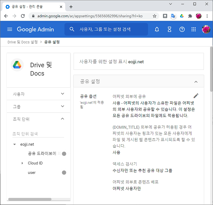
Task: Click the 액세스 검사기 heading
Action: coord(125,164)
